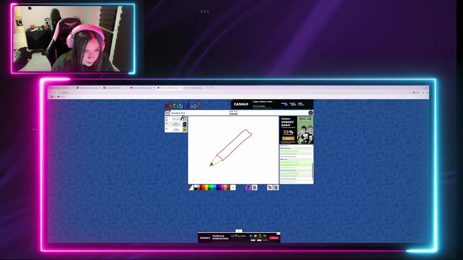Switch to the third browser tab

pyautogui.click(x=115, y=88)
